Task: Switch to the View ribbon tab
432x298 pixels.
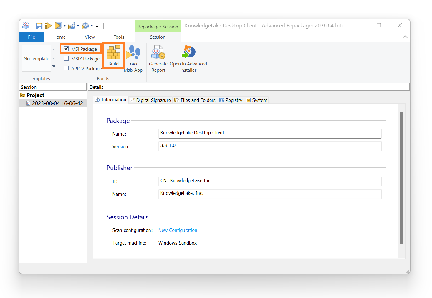Action: 90,37
